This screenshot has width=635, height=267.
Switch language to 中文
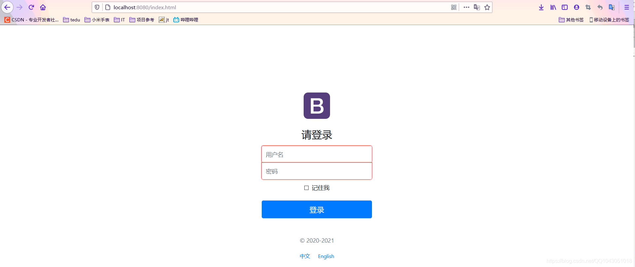[x=305, y=256]
